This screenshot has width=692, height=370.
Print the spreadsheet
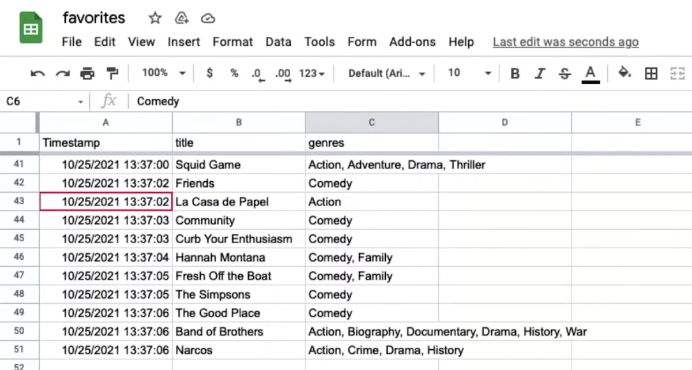point(87,73)
